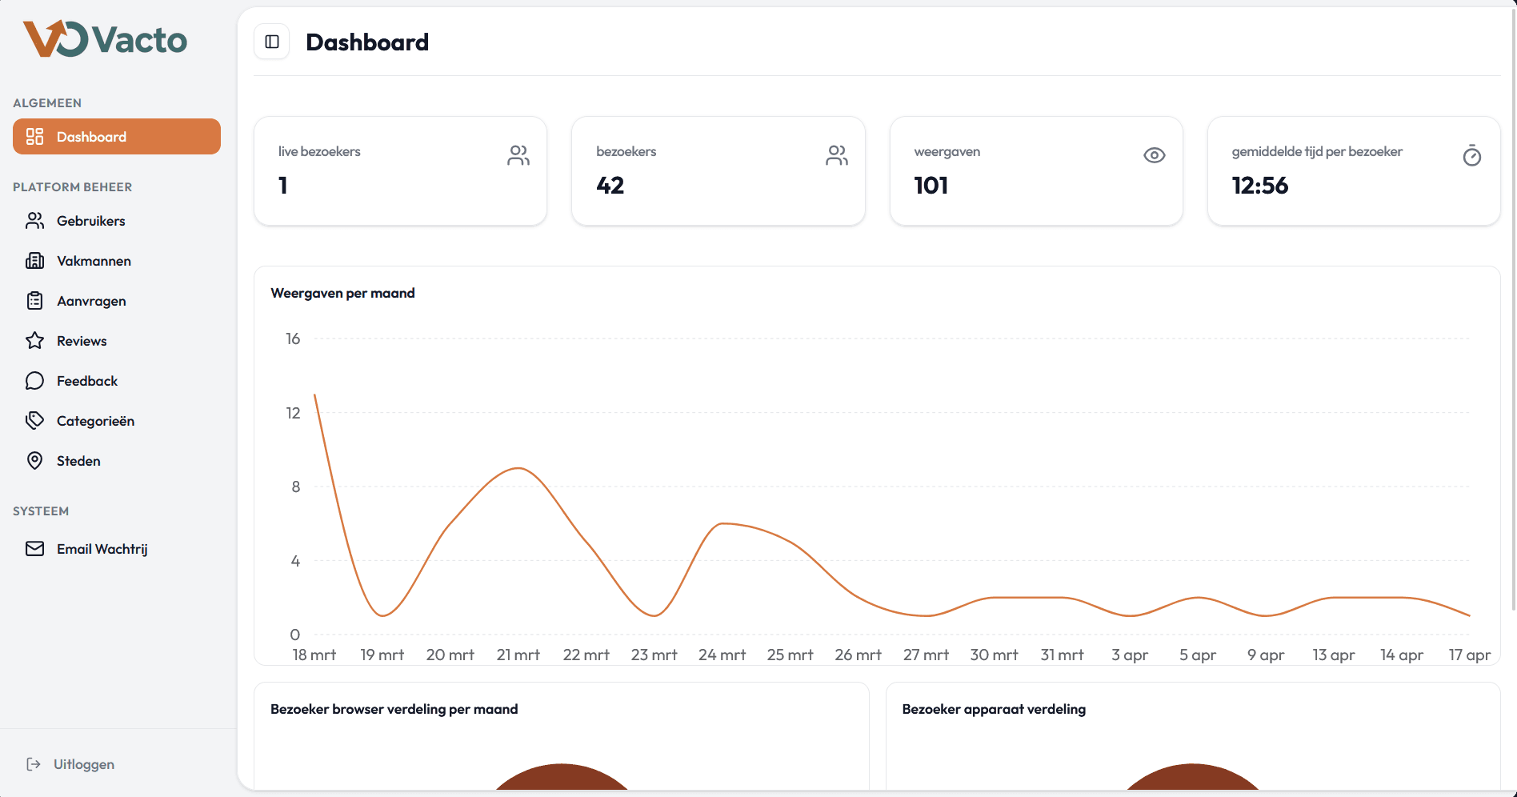Screen dimensions: 1517x797
Task: Click the 'gemiddelde tijd per bezoeker' label
Action: click(1317, 151)
